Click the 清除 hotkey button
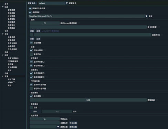 pos(35,111)
